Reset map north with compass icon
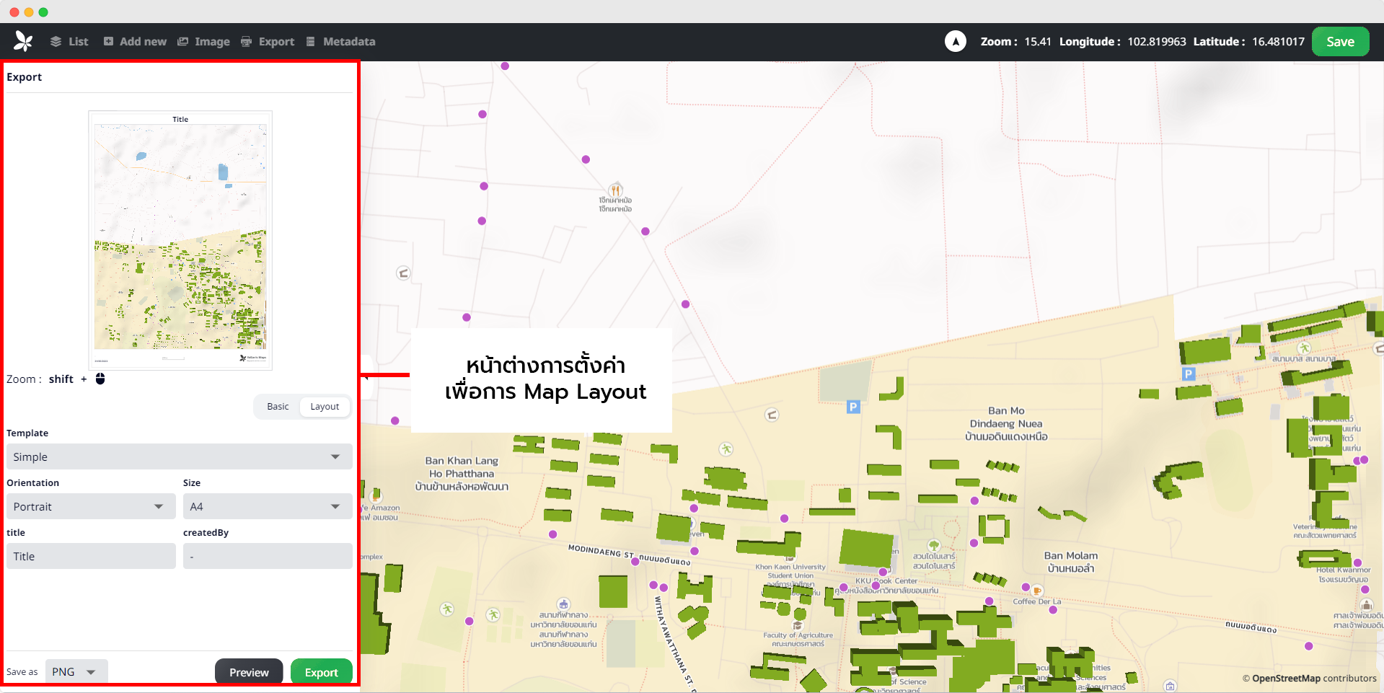 956,41
